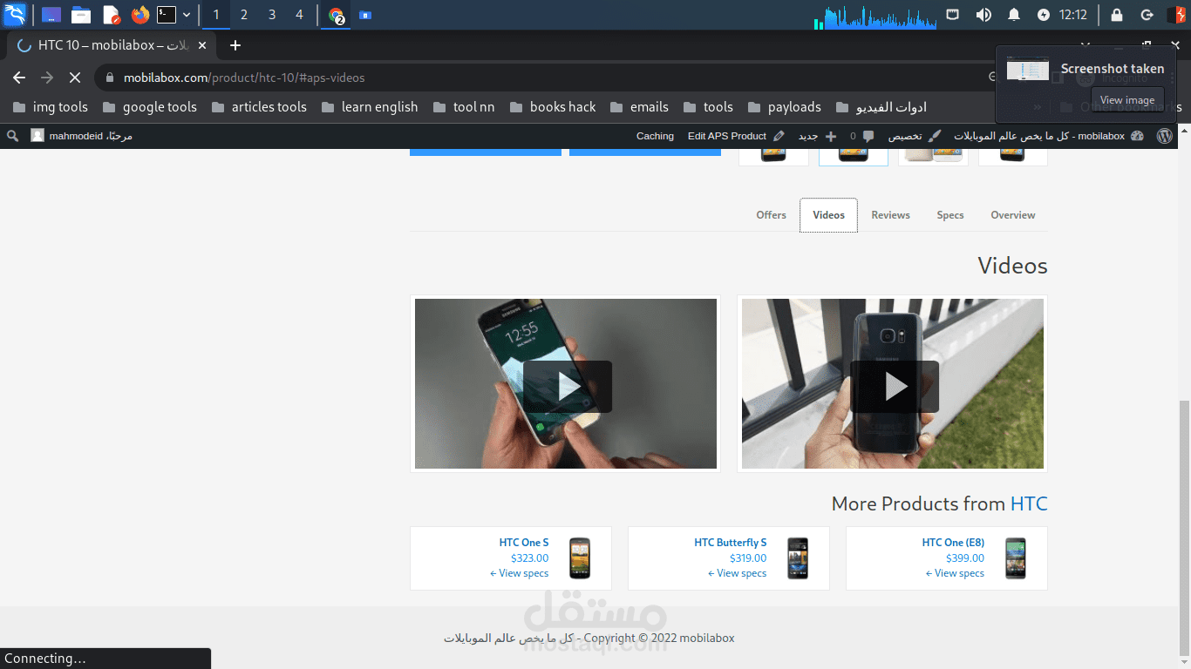Open the tool nn bookmark folder

click(464, 107)
